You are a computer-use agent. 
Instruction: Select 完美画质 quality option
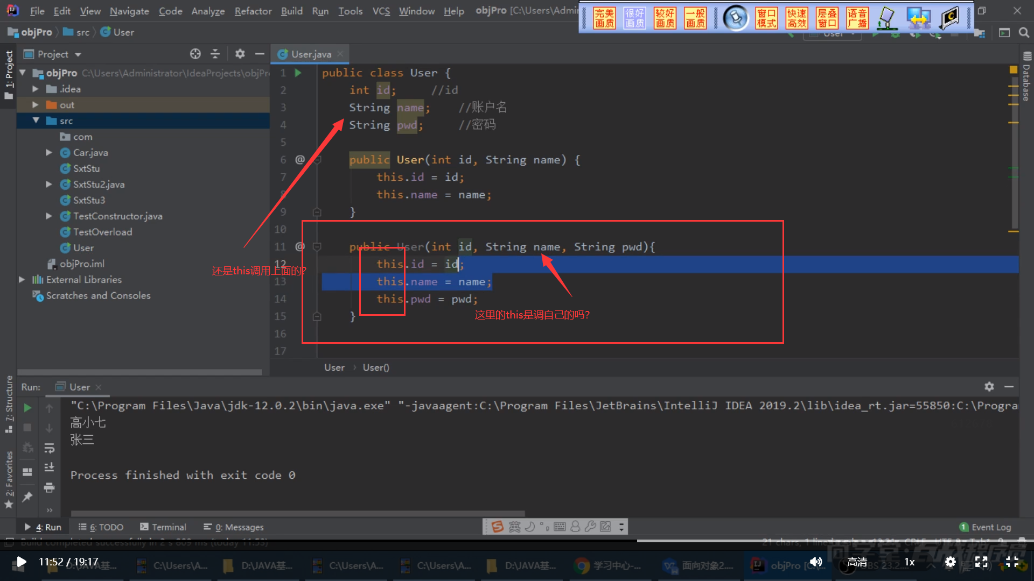(x=604, y=18)
